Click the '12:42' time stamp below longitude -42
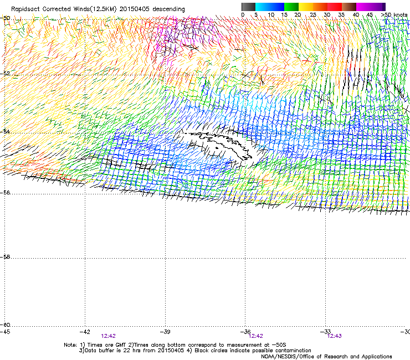Screen dimensions: 410x360 (108, 336)
